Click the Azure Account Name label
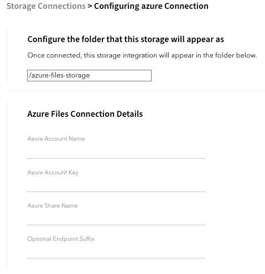Screen dimensions: 265x274 (56, 138)
